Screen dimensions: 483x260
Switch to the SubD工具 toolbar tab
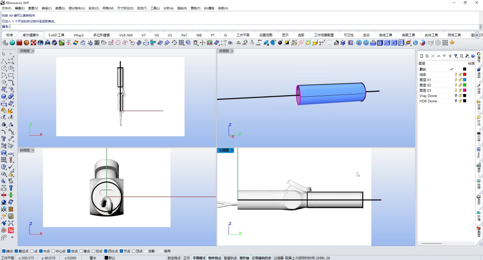point(56,35)
